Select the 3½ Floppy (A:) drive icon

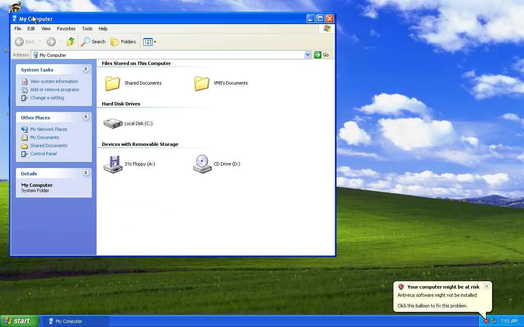(x=113, y=164)
